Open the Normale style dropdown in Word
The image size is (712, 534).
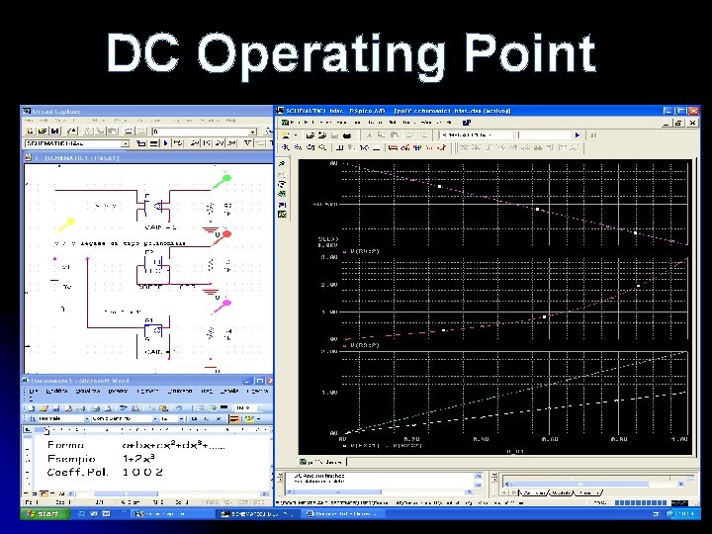pyautogui.click(x=86, y=418)
